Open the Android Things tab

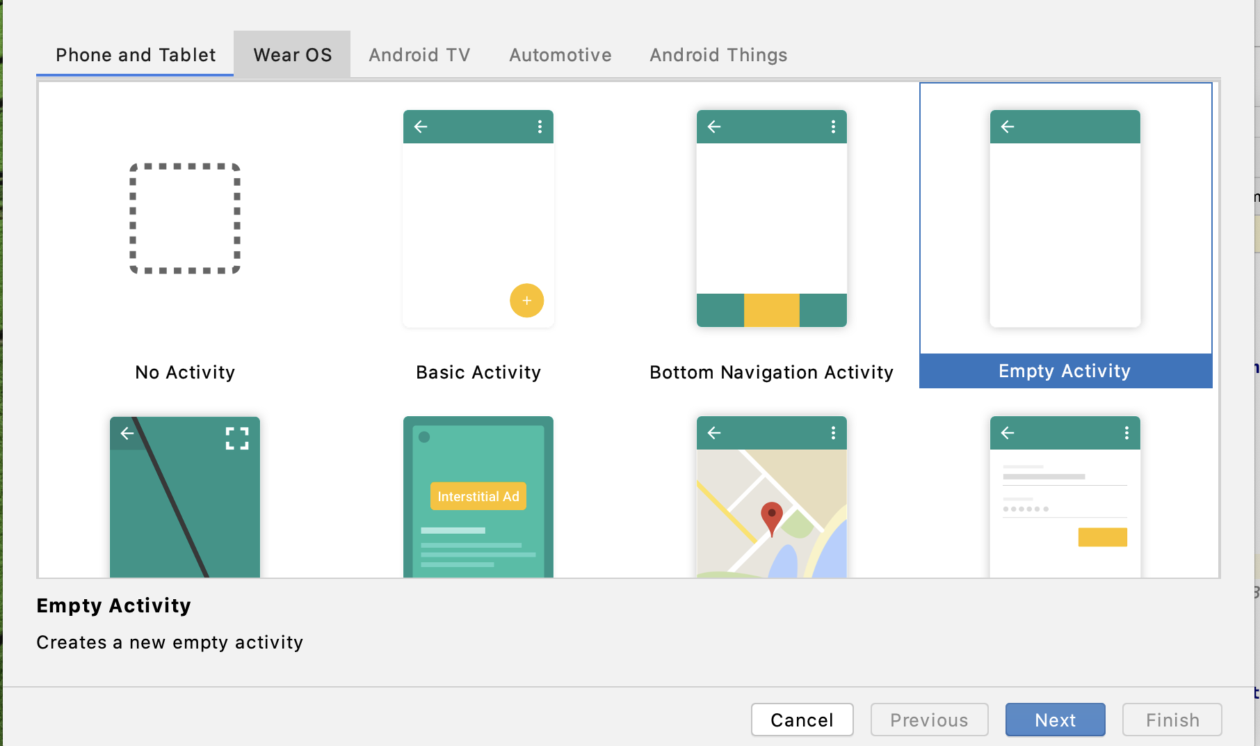718,55
